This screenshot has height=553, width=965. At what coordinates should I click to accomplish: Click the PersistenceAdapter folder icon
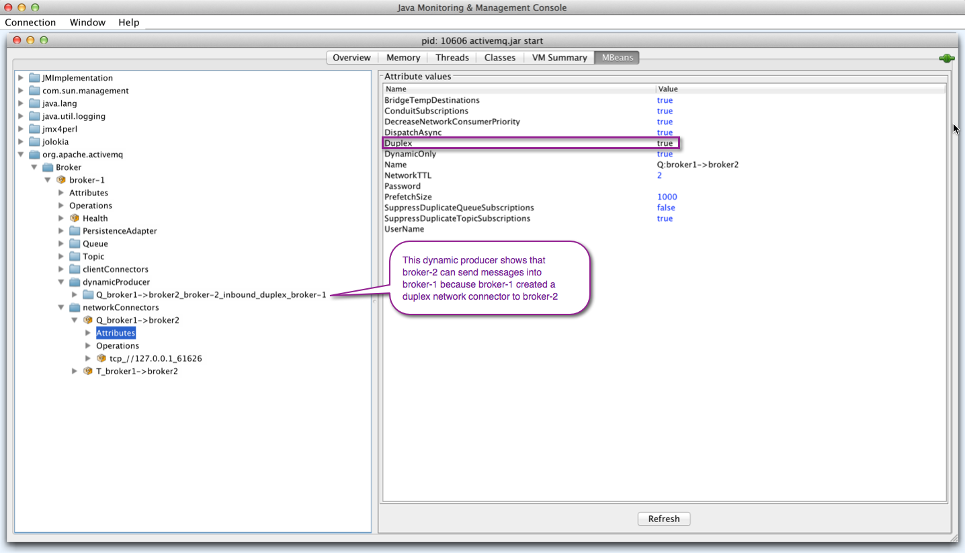(75, 231)
